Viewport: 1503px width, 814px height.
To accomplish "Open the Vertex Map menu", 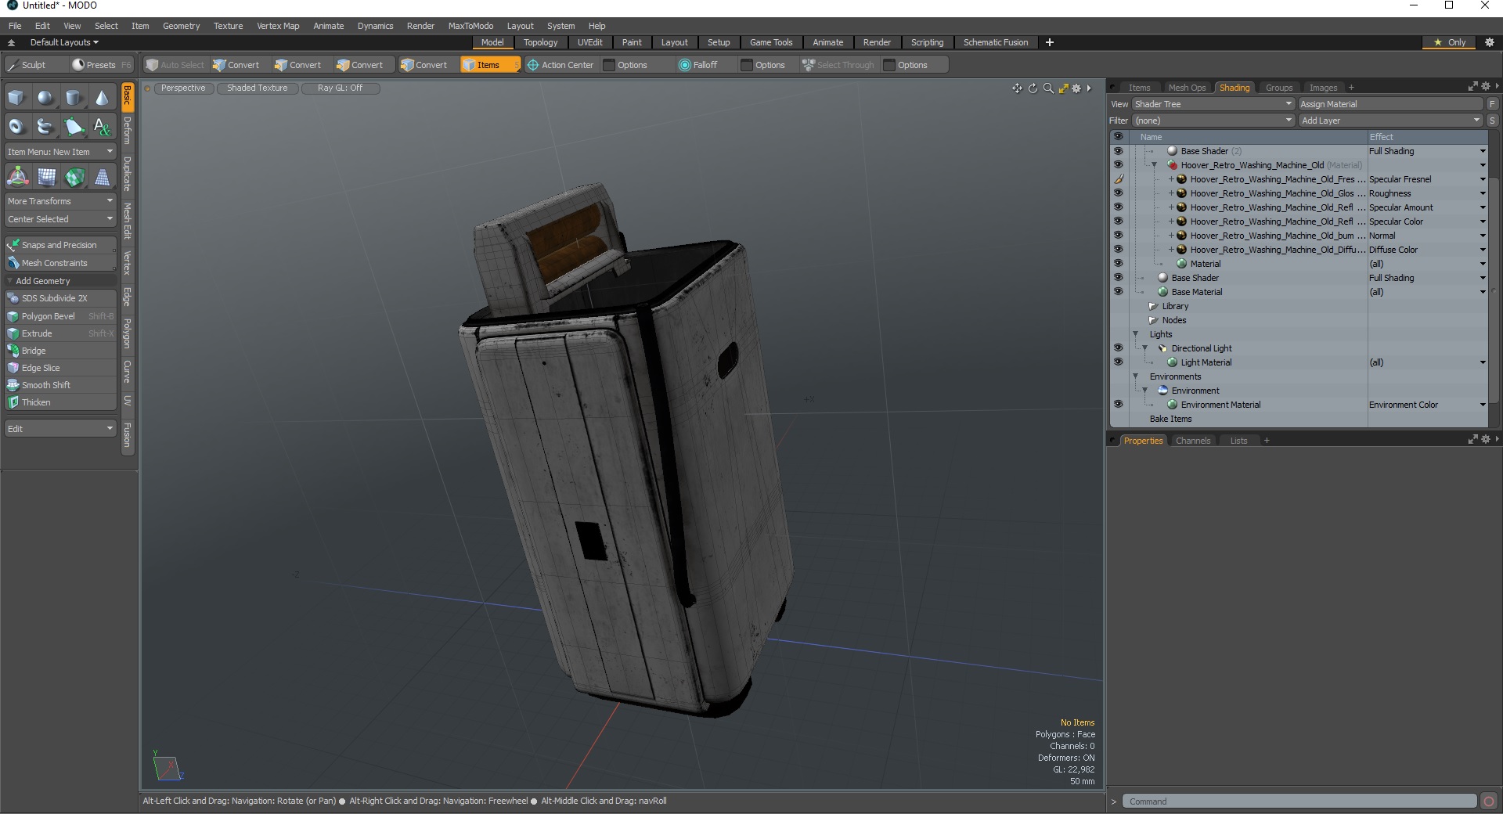I will [278, 26].
